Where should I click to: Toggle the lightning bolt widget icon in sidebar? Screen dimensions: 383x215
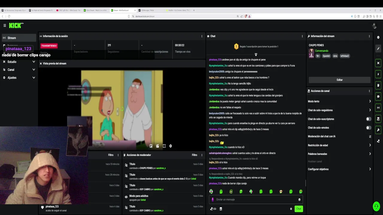(x=378, y=74)
